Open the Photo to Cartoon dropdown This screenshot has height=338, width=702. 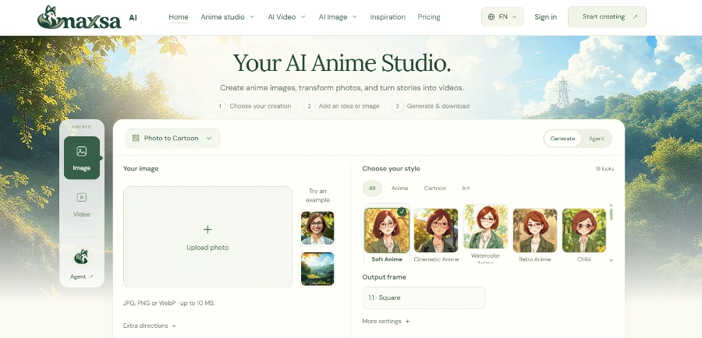click(172, 138)
